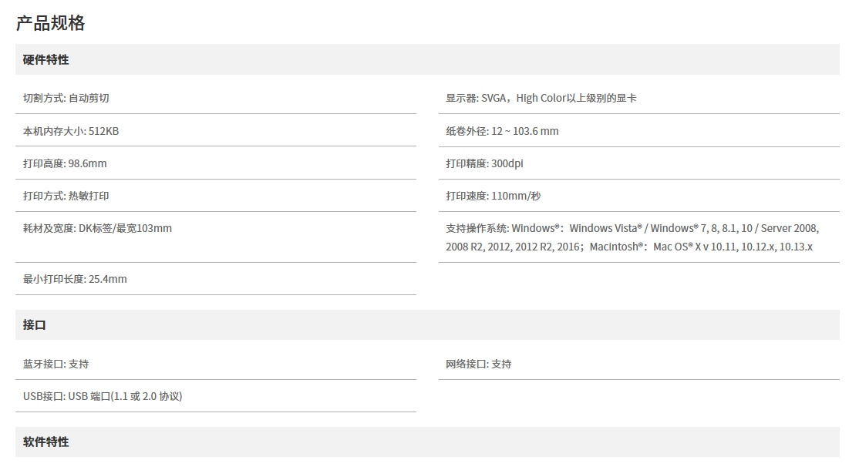Click the 显示器 SVGA specification text
The image size is (859, 467).
tap(477, 98)
